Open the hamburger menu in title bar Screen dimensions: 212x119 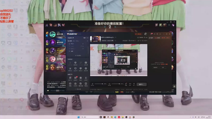(160, 34)
